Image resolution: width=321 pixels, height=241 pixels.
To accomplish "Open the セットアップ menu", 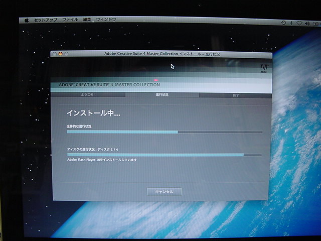I will pos(46,20).
